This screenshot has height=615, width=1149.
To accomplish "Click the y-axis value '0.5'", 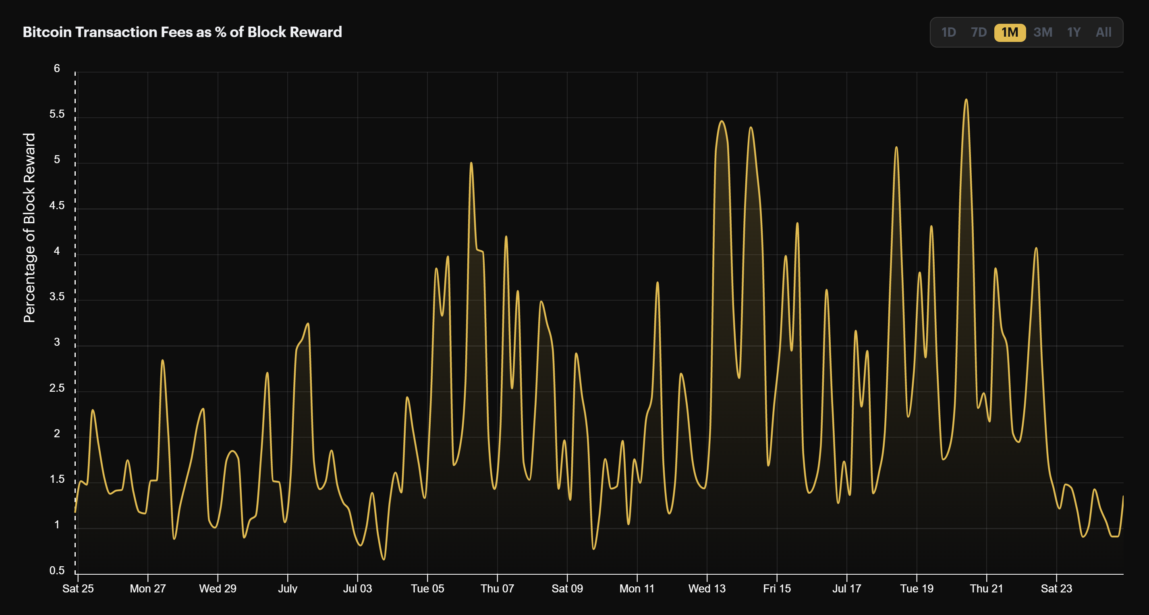I will (57, 570).
